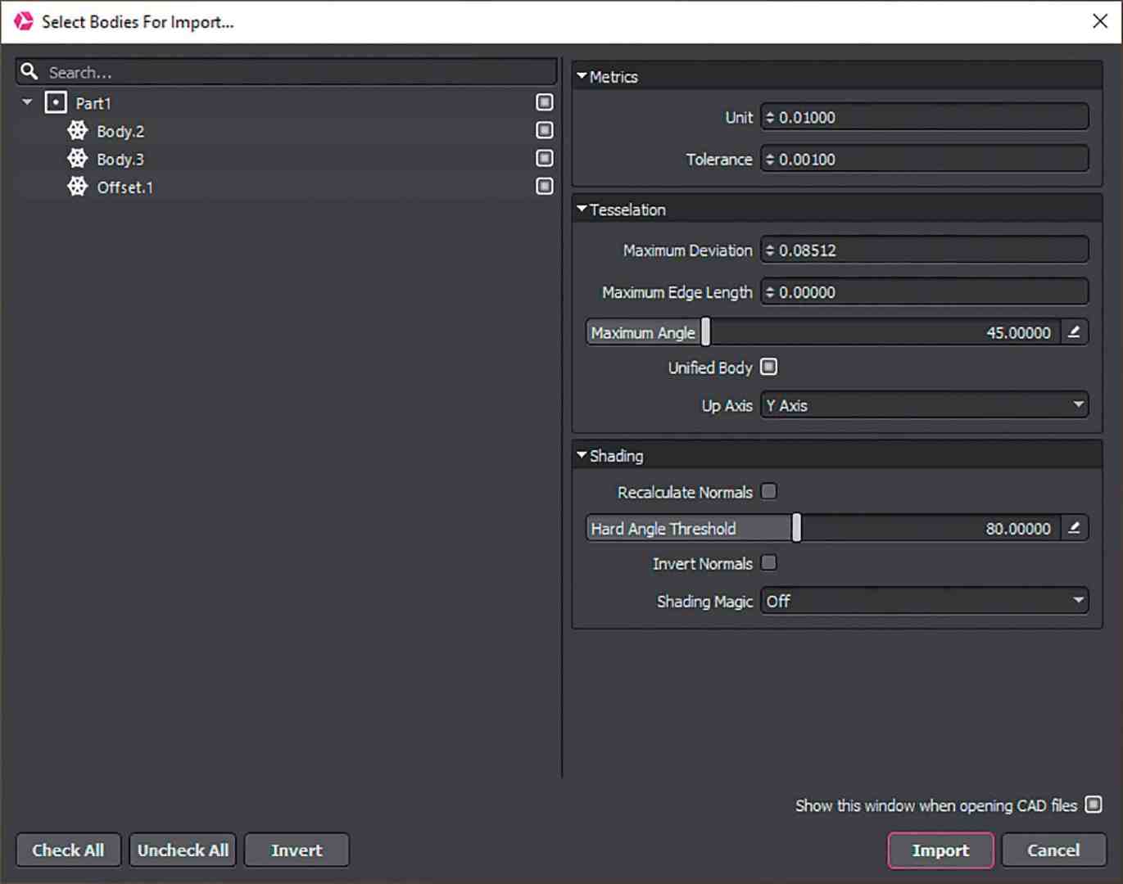Click the search magnifier icon
Image resolution: width=1123 pixels, height=884 pixels.
[x=29, y=72]
